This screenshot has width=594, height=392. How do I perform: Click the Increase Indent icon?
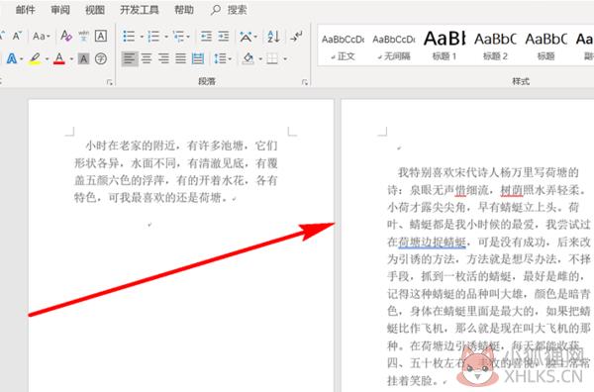click(x=224, y=37)
